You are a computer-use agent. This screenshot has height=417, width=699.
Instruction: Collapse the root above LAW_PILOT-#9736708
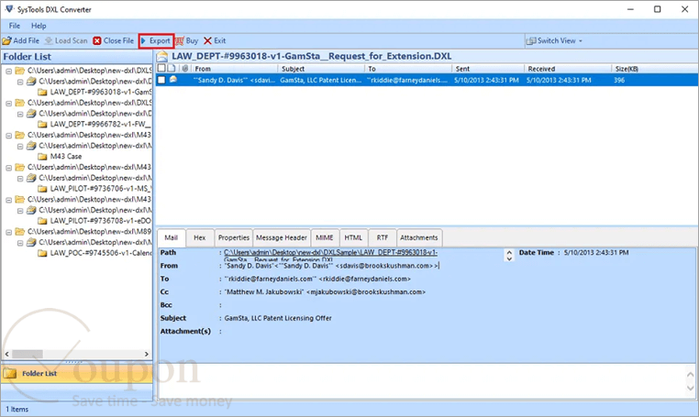click(8, 200)
